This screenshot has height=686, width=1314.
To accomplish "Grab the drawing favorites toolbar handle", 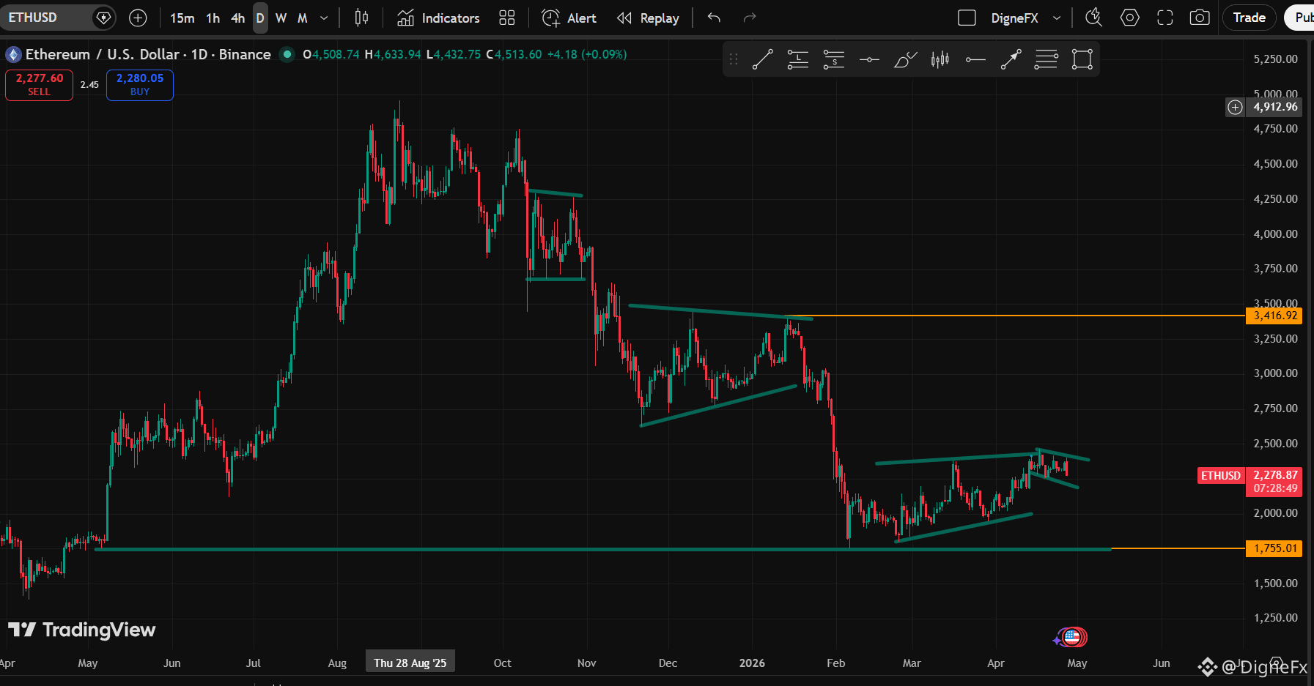I will point(734,59).
